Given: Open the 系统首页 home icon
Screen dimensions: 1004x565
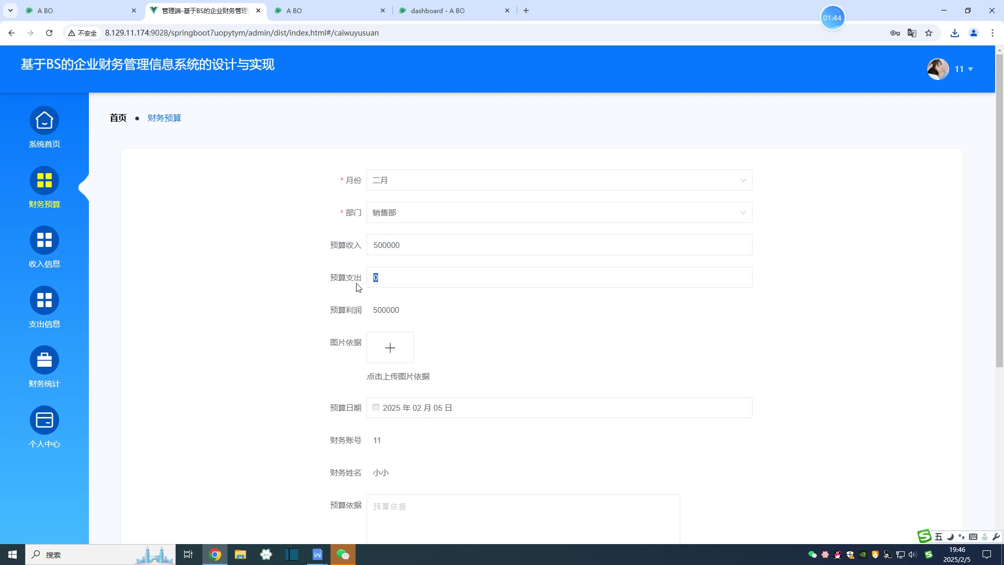Looking at the screenshot, I should click(44, 121).
